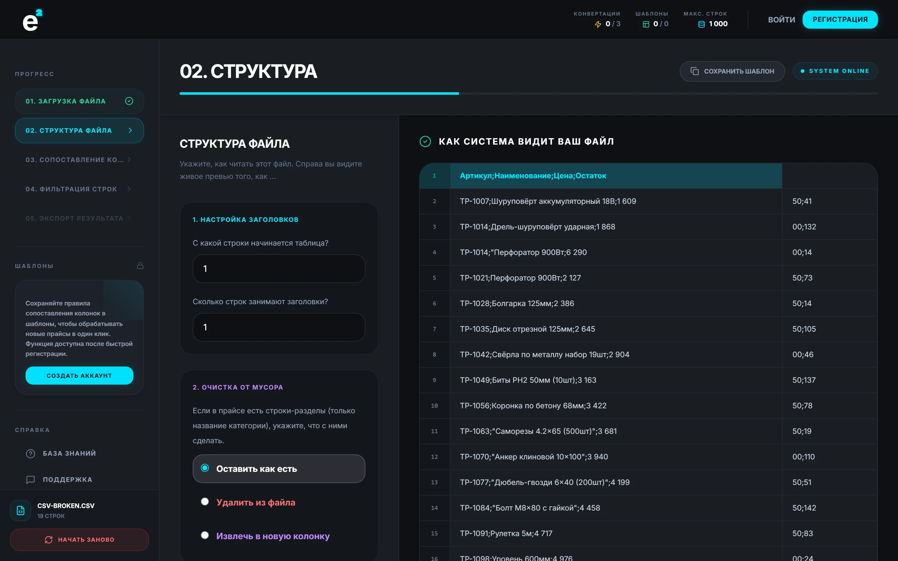
Task: Click the e2 logo in header
Action: click(32, 20)
